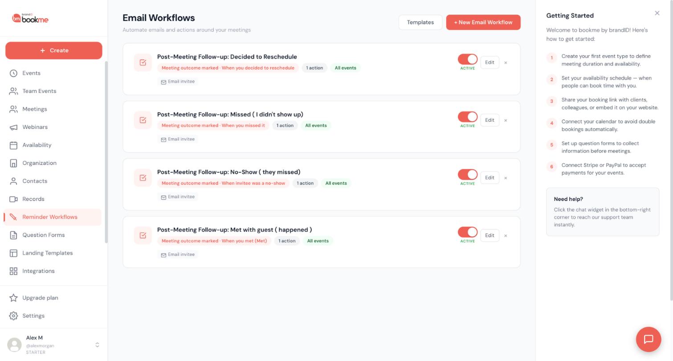The width and height of the screenshot is (673, 361).
Task: Click the Team Events people icon
Action: point(13,91)
